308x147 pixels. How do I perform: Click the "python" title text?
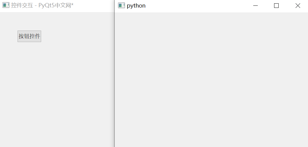click(x=136, y=5)
